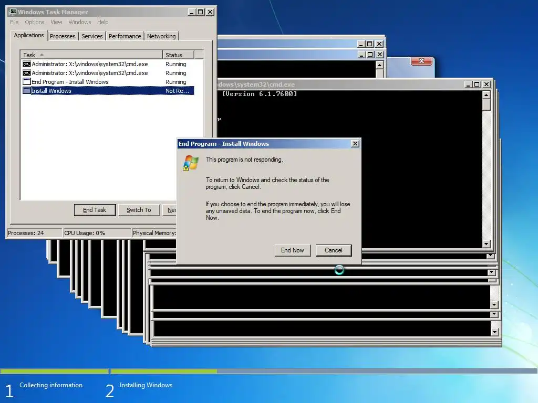Click 'Installing Windows' step label
The height and width of the screenshot is (403, 538).
pos(146,385)
